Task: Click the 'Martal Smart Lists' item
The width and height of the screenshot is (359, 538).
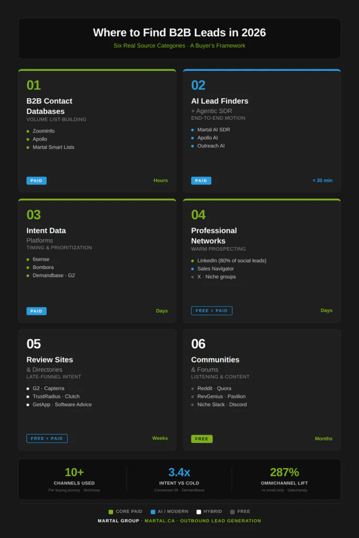Action: click(53, 147)
